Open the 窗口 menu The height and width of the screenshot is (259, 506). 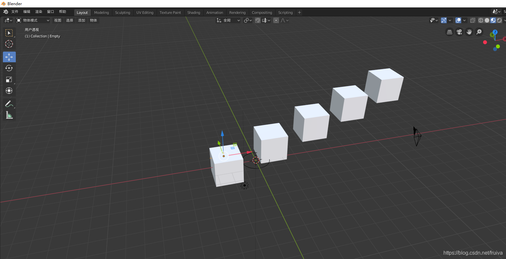(x=51, y=12)
